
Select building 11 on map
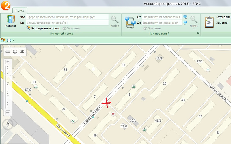pyautogui.click(x=124, y=65)
